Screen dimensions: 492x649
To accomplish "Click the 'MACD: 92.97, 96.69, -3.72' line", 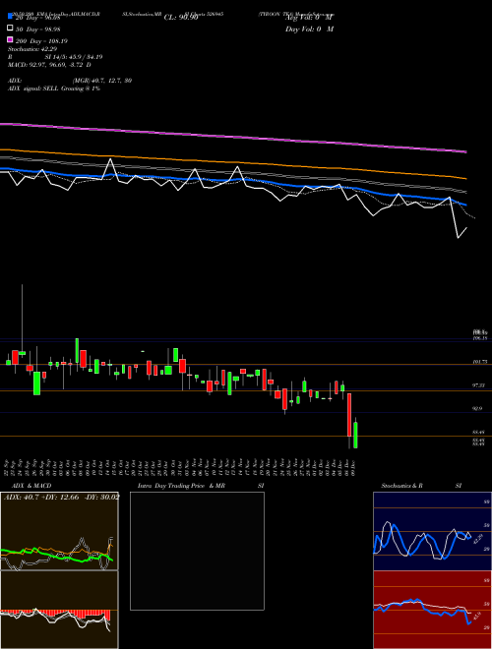I will coord(46,65).
